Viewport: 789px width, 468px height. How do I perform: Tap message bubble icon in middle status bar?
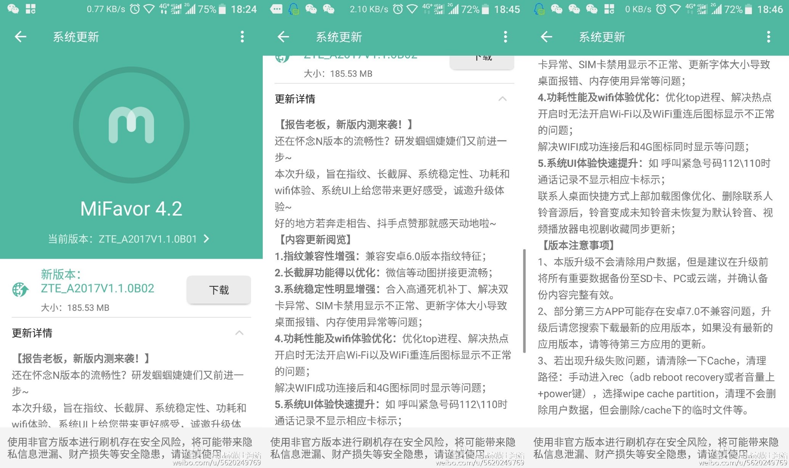pyautogui.click(x=276, y=9)
